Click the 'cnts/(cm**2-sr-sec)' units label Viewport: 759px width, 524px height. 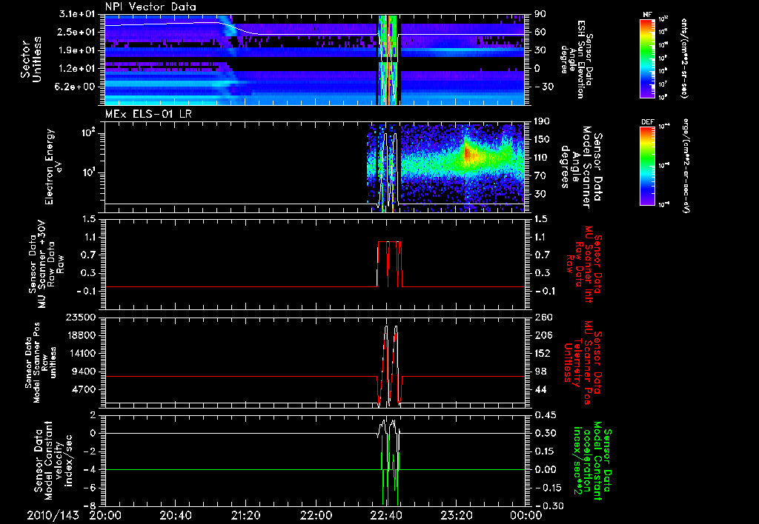(x=683, y=58)
